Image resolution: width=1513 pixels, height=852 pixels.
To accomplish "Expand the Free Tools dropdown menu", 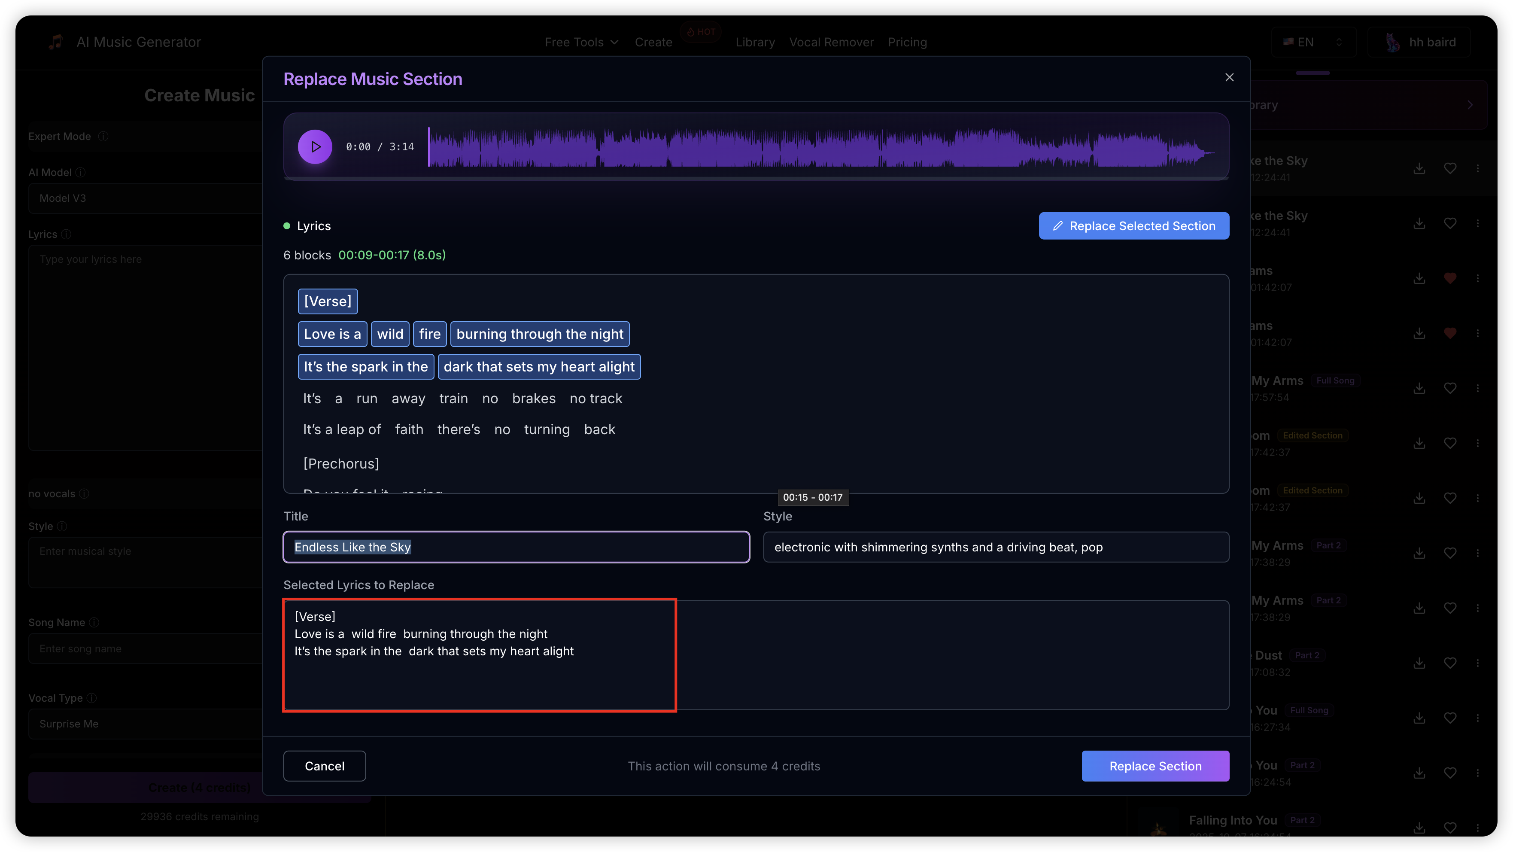I will 581,43.
